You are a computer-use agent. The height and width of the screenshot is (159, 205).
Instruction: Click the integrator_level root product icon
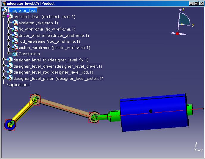pyautogui.click(x=4, y=10)
